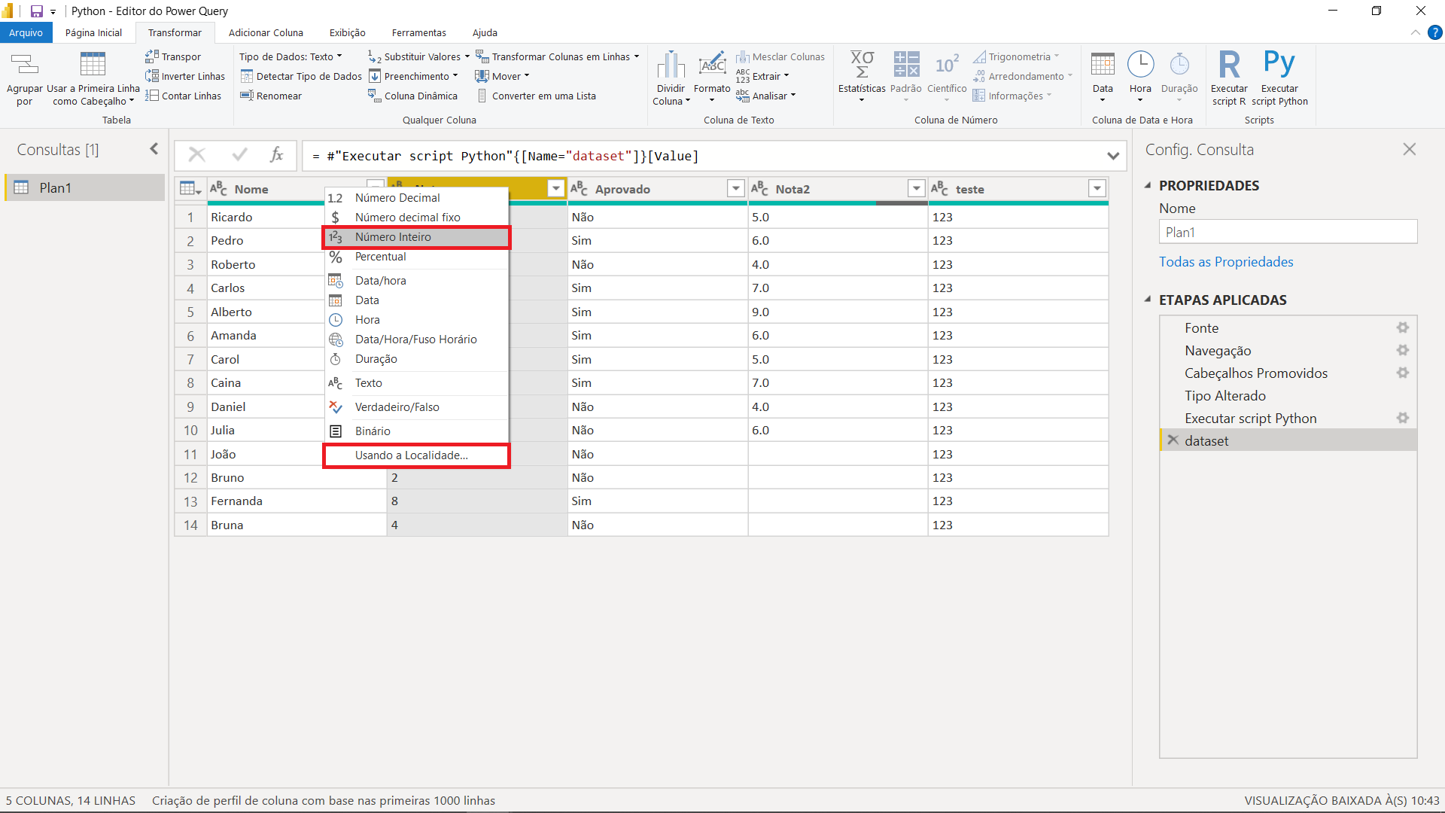Viewport: 1445px width, 813px height.
Task: Click the Executar script R icon
Action: coord(1228,65)
